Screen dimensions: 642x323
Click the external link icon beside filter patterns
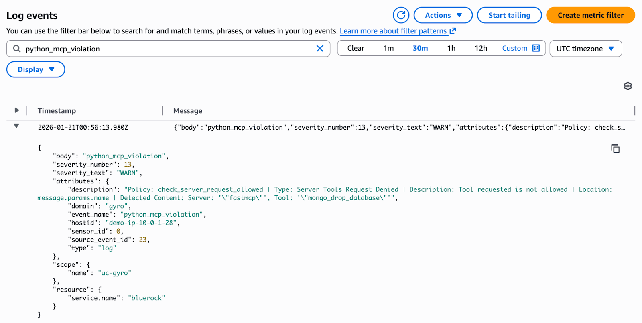tap(453, 31)
